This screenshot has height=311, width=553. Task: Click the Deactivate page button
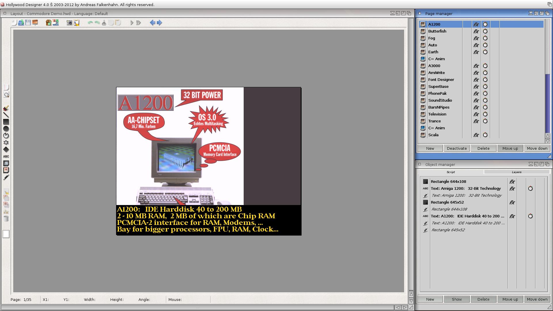(x=457, y=148)
